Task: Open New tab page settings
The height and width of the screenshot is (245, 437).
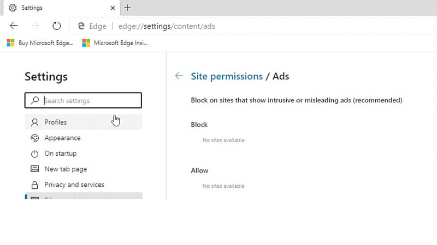Action: pyautogui.click(x=66, y=169)
